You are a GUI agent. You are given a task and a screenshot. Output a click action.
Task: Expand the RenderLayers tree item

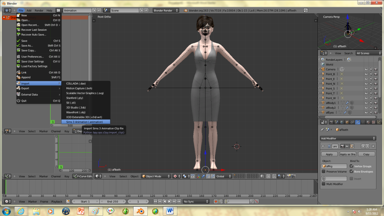click(x=319, y=60)
